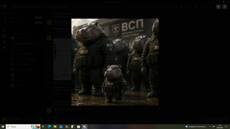Open Task View from the taskbar
Image resolution: width=230 pixels, height=129 pixels.
point(43,127)
